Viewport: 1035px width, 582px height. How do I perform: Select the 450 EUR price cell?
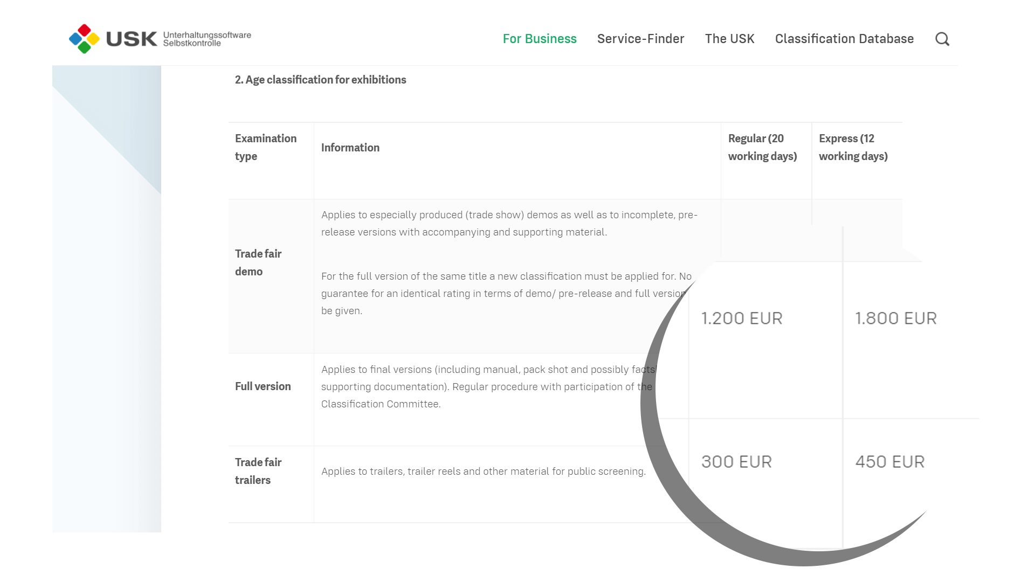tap(890, 462)
